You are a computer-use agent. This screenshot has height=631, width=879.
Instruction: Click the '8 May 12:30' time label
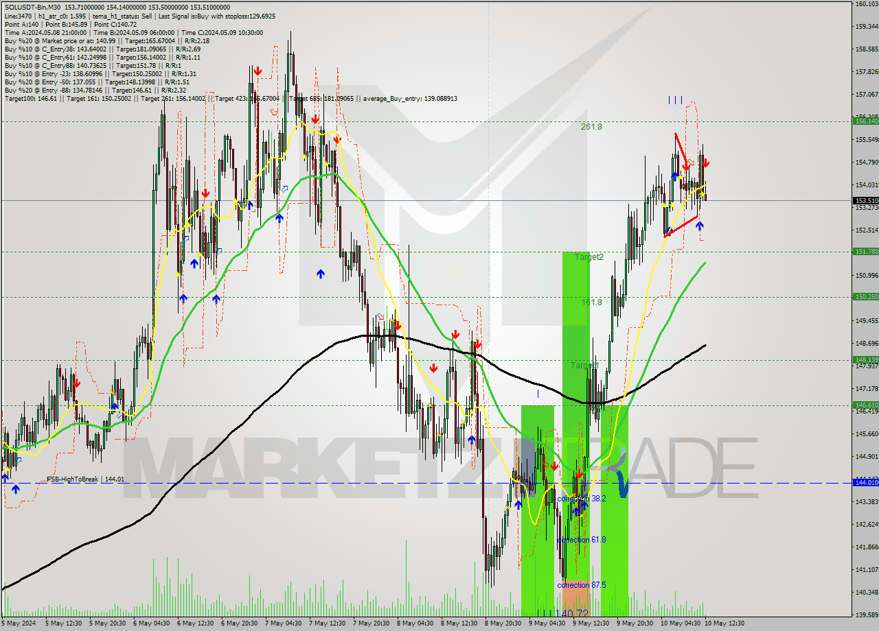pos(459,623)
